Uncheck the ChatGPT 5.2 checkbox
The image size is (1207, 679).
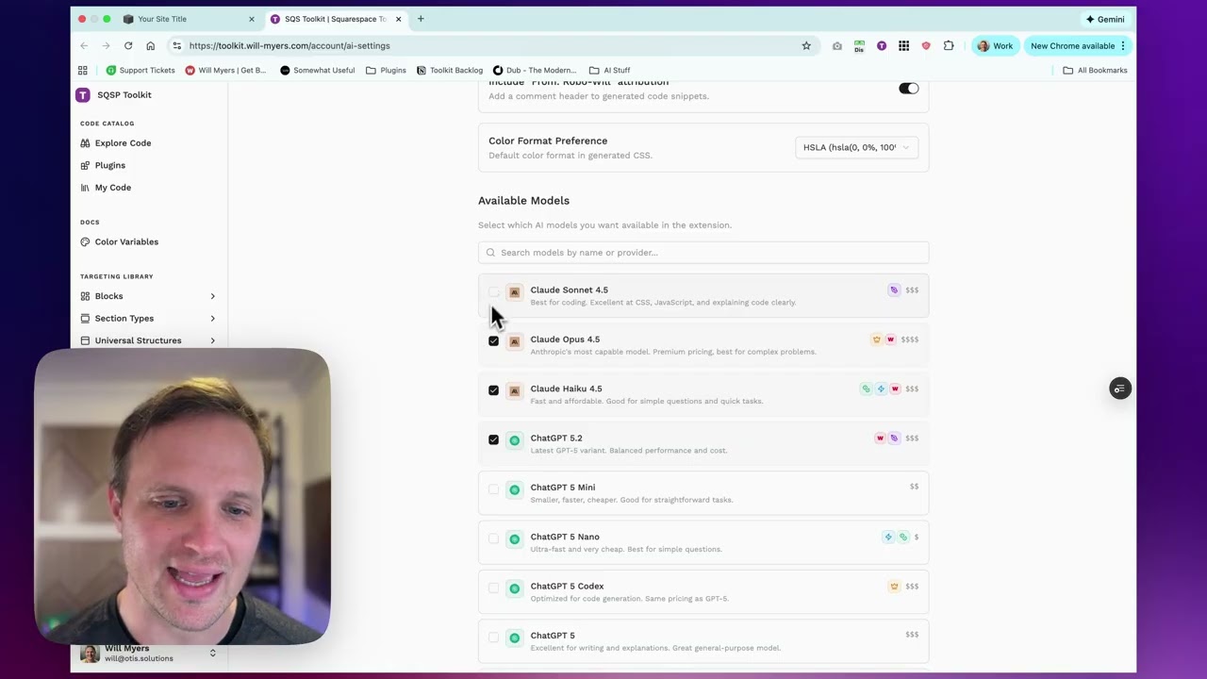coord(493,439)
